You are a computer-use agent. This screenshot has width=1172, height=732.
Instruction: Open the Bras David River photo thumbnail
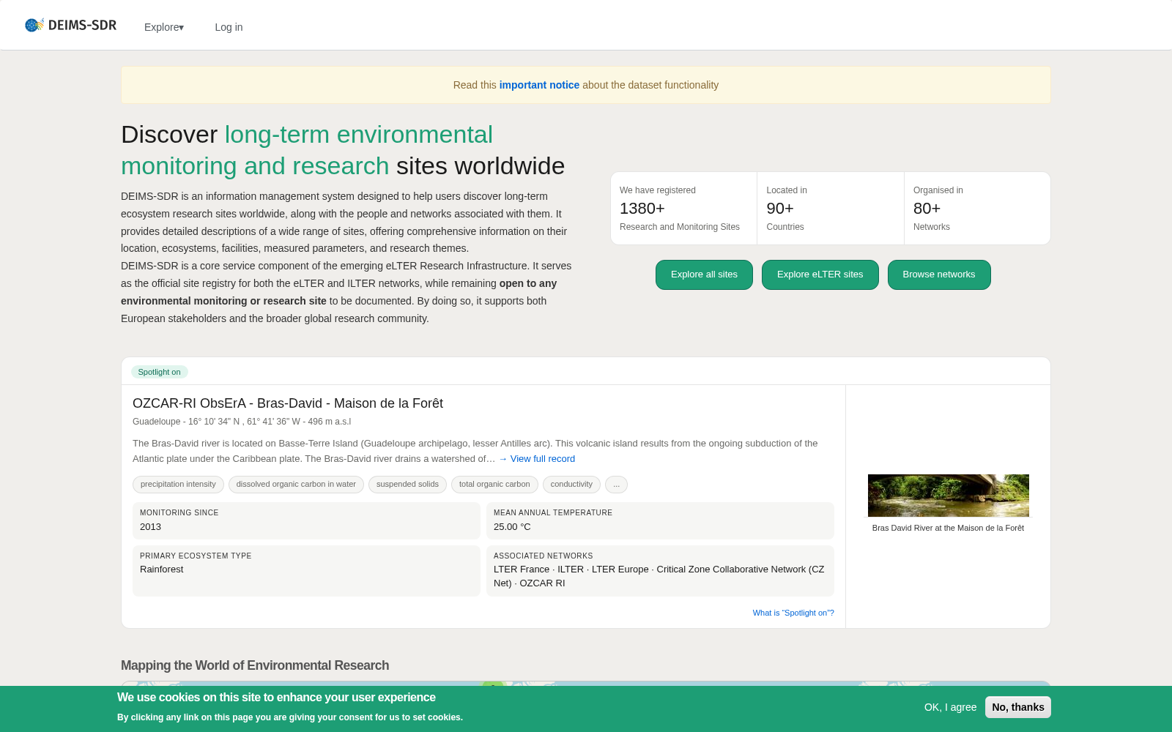pos(948,496)
